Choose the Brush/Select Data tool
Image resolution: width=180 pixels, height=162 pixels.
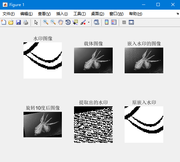(x=83, y=22)
